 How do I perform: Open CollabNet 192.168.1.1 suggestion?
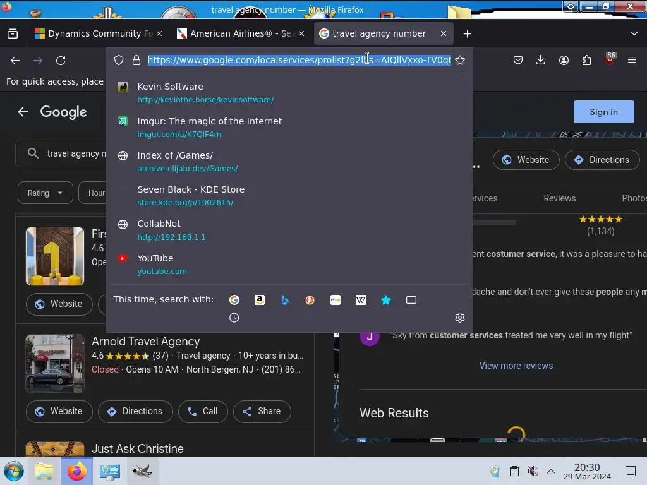289,230
